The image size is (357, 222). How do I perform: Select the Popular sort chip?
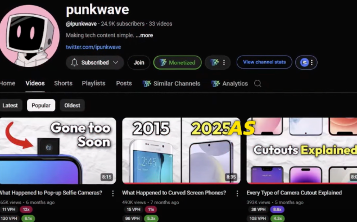tap(41, 106)
